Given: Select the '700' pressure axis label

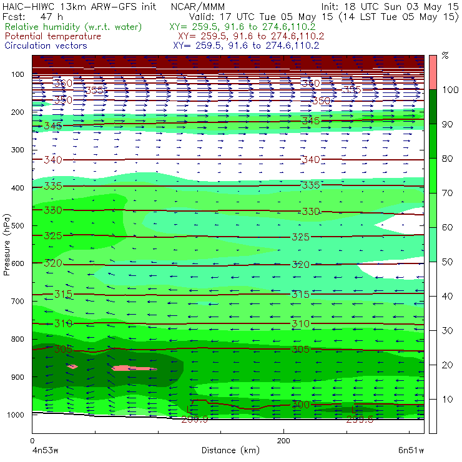Looking at the screenshot, I should [x=17, y=302].
